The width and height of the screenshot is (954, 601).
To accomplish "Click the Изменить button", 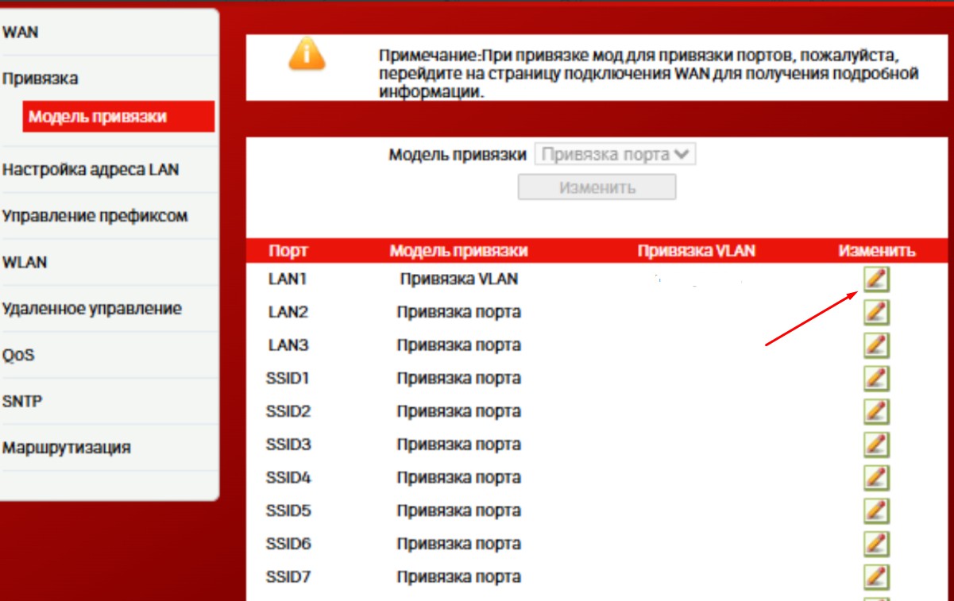I will tap(597, 188).
